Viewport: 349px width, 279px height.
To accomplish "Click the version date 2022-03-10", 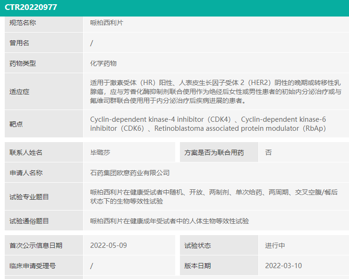I will (x=283, y=266).
